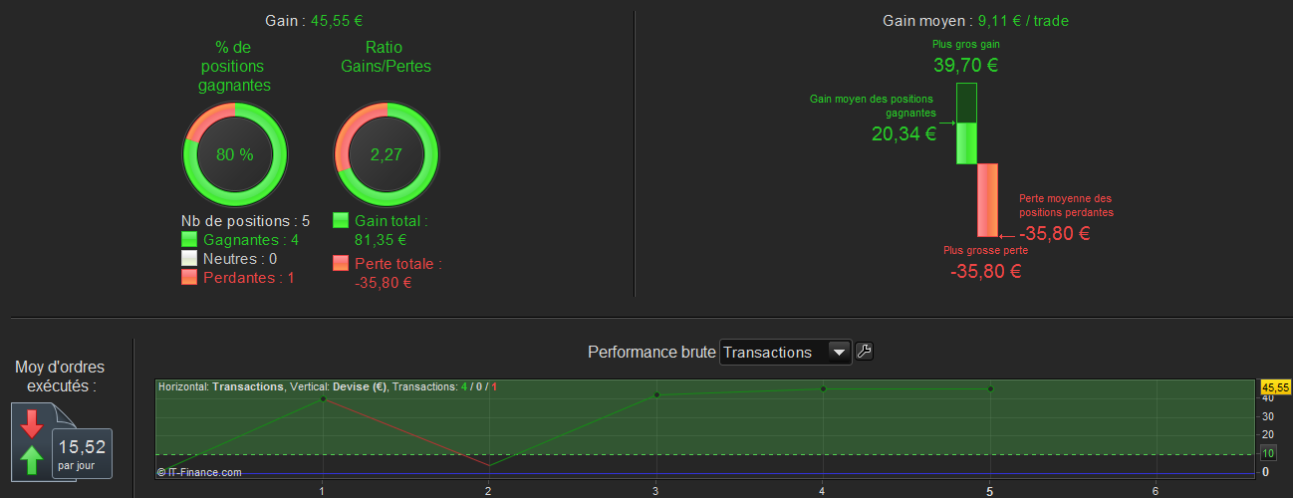The height and width of the screenshot is (498, 1293).
Task: Click the horizontal axis label 6
Action: [x=1156, y=491]
